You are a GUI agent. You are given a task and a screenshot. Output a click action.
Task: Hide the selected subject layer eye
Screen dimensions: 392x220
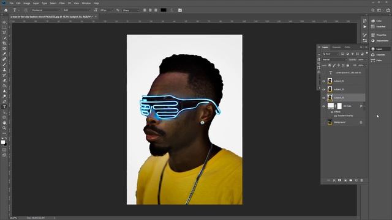(x=324, y=98)
